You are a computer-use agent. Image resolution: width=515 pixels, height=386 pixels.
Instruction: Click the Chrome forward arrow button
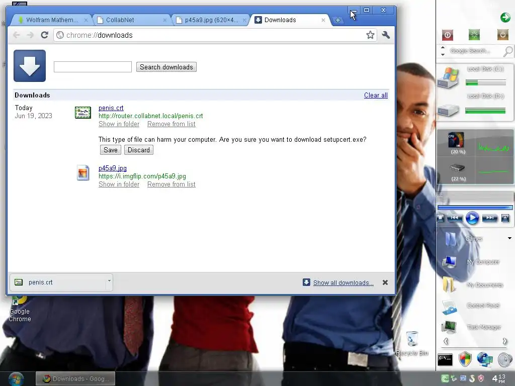30,35
